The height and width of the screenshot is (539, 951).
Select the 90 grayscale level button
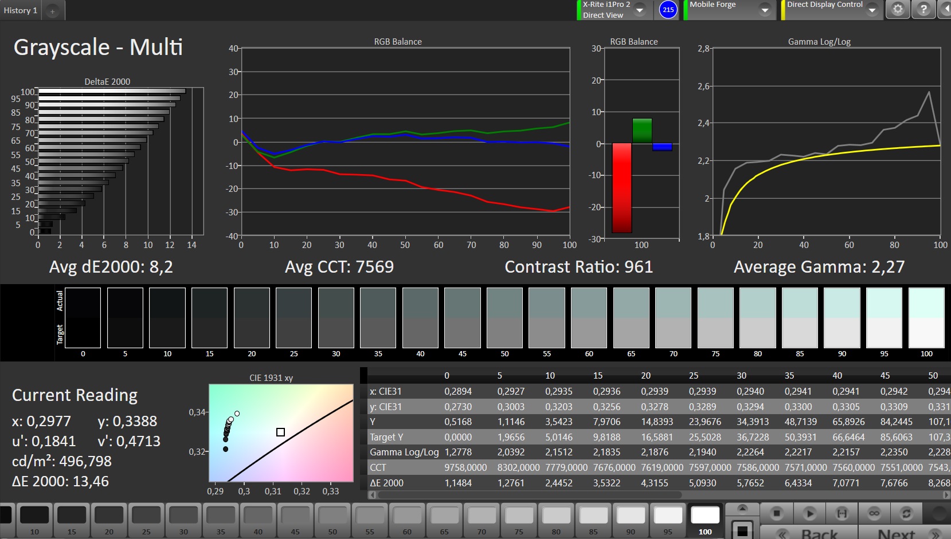coord(631,520)
